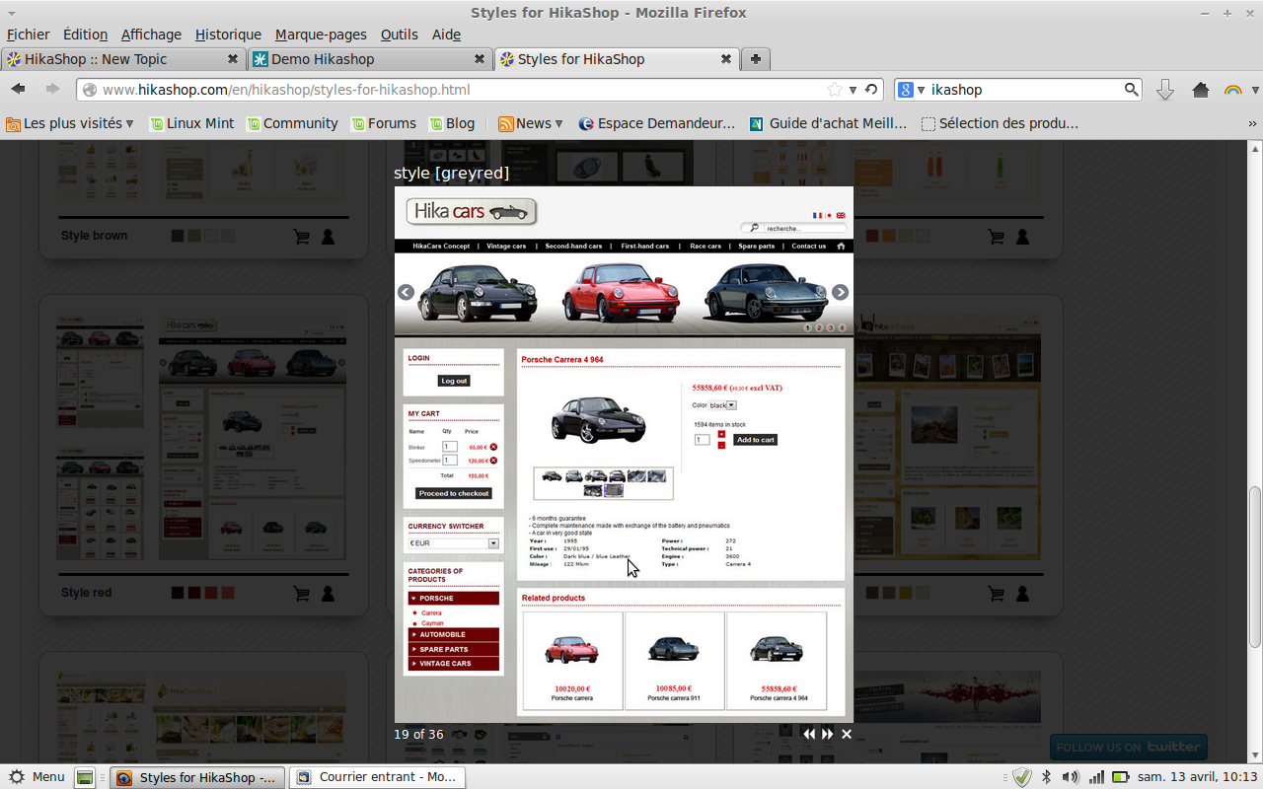Open the Marque-pages menu
This screenshot has width=1263, height=789.
pyautogui.click(x=321, y=35)
